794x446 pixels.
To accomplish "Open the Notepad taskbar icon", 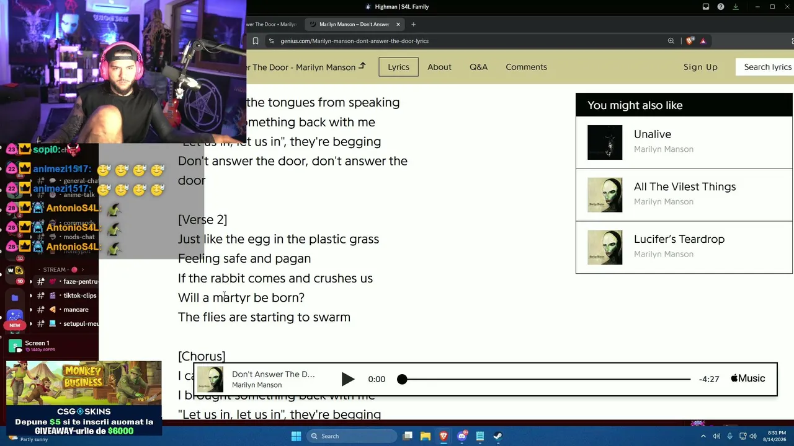I will (480, 436).
